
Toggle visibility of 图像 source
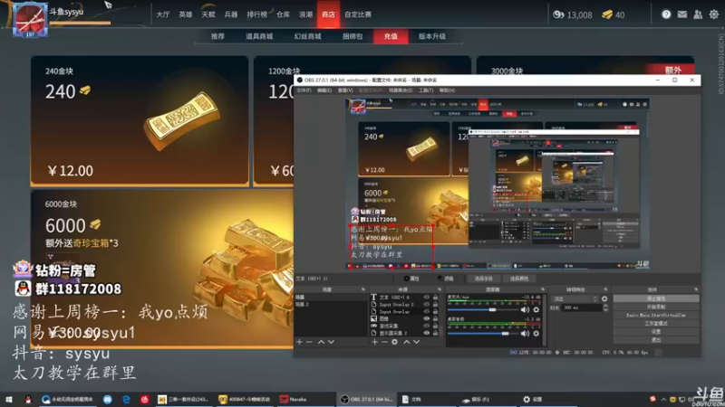coord(426,319)
